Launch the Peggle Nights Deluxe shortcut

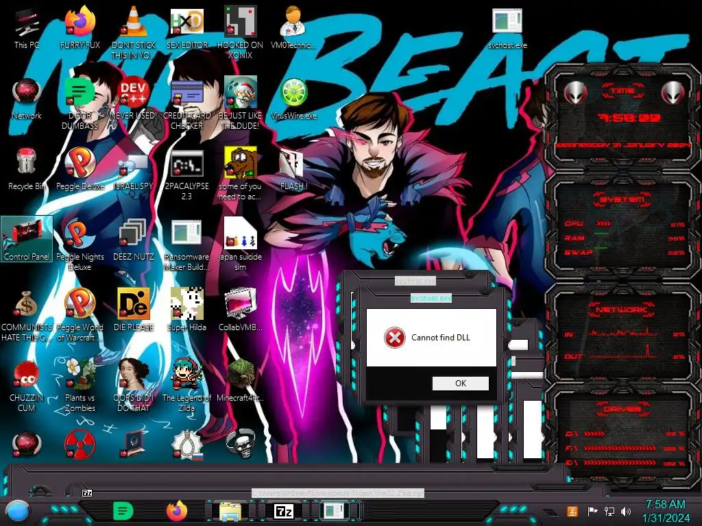click(x=80, y=245)
